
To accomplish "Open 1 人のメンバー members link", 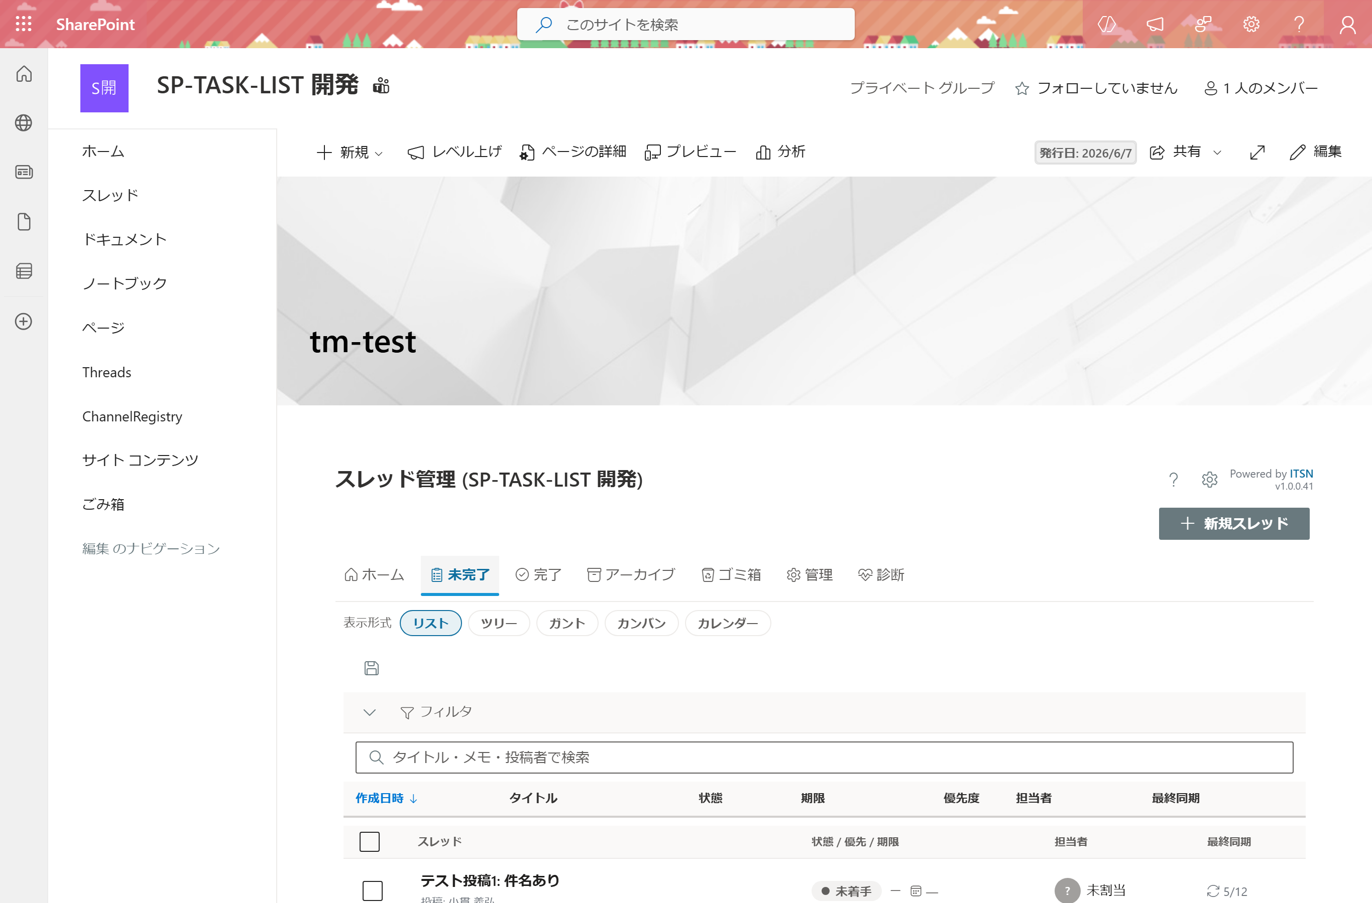I will [1261, 88].
